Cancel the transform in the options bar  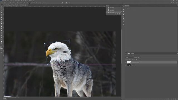67,3
